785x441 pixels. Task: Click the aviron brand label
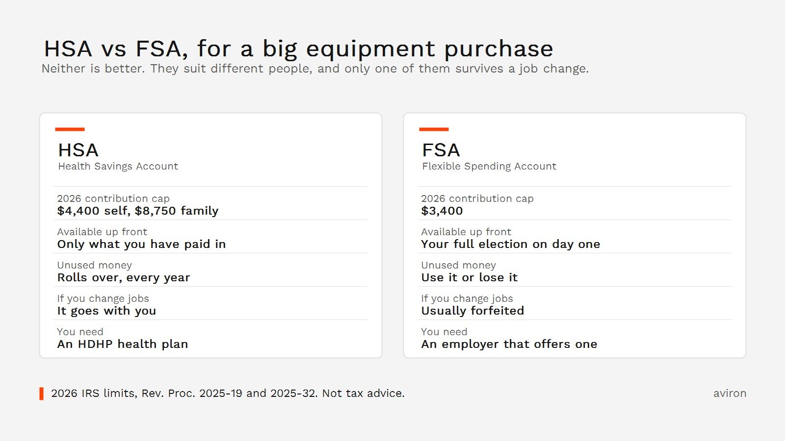pyautogui.click(x=730, y=393)
